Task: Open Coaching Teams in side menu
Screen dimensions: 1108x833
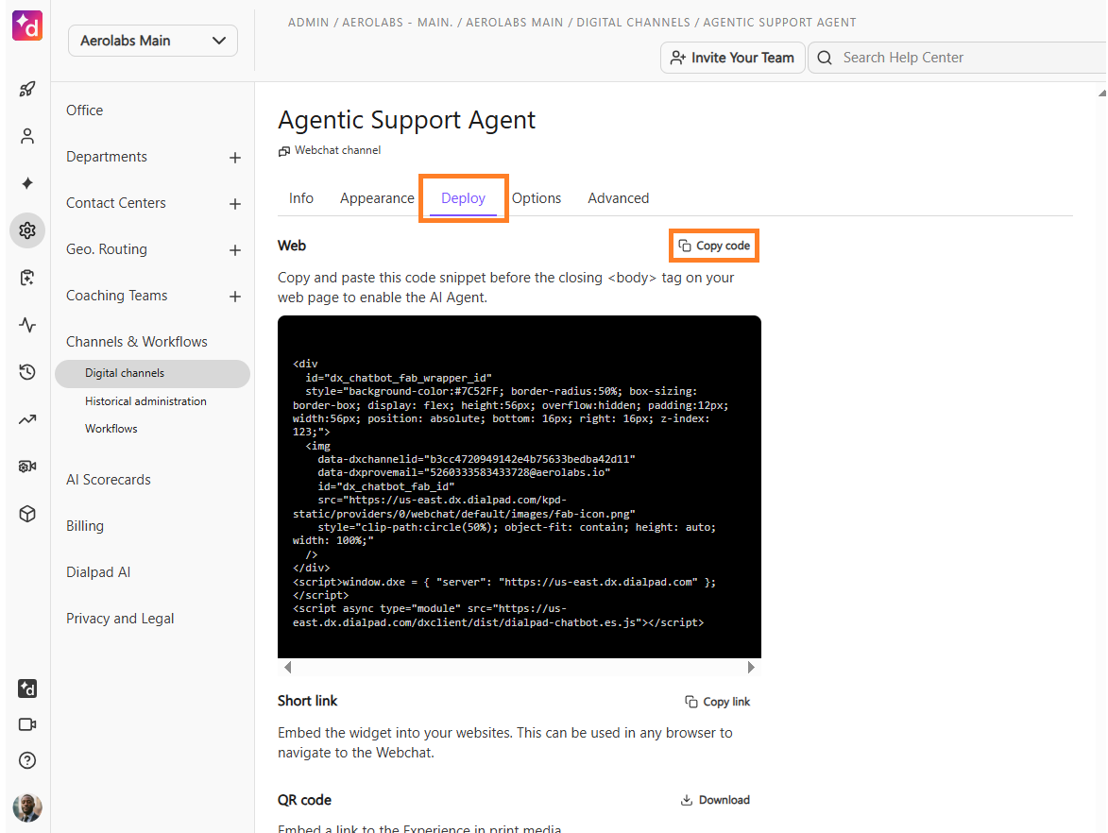Action: tap(116, 296)
